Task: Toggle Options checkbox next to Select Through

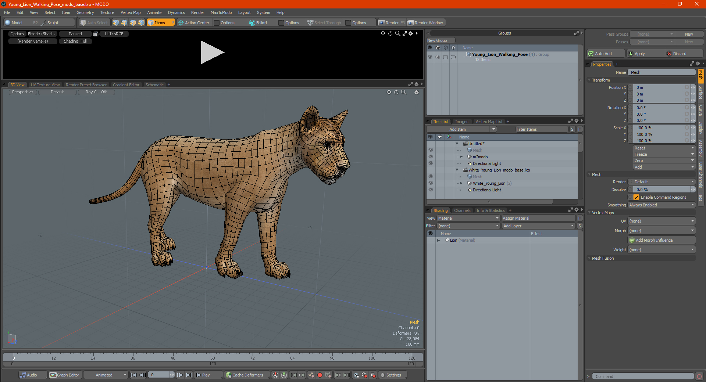Action: 348,23
